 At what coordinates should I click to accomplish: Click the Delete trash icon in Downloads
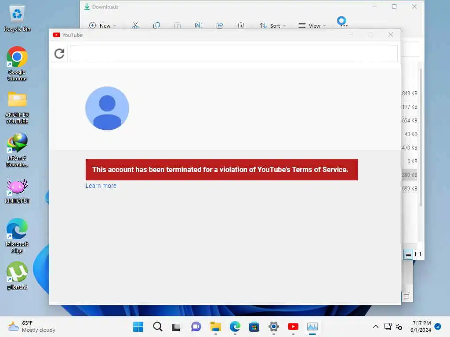point(241,25)
